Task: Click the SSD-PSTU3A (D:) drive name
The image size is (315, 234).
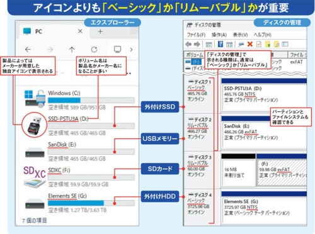Action: pos(68,119)
